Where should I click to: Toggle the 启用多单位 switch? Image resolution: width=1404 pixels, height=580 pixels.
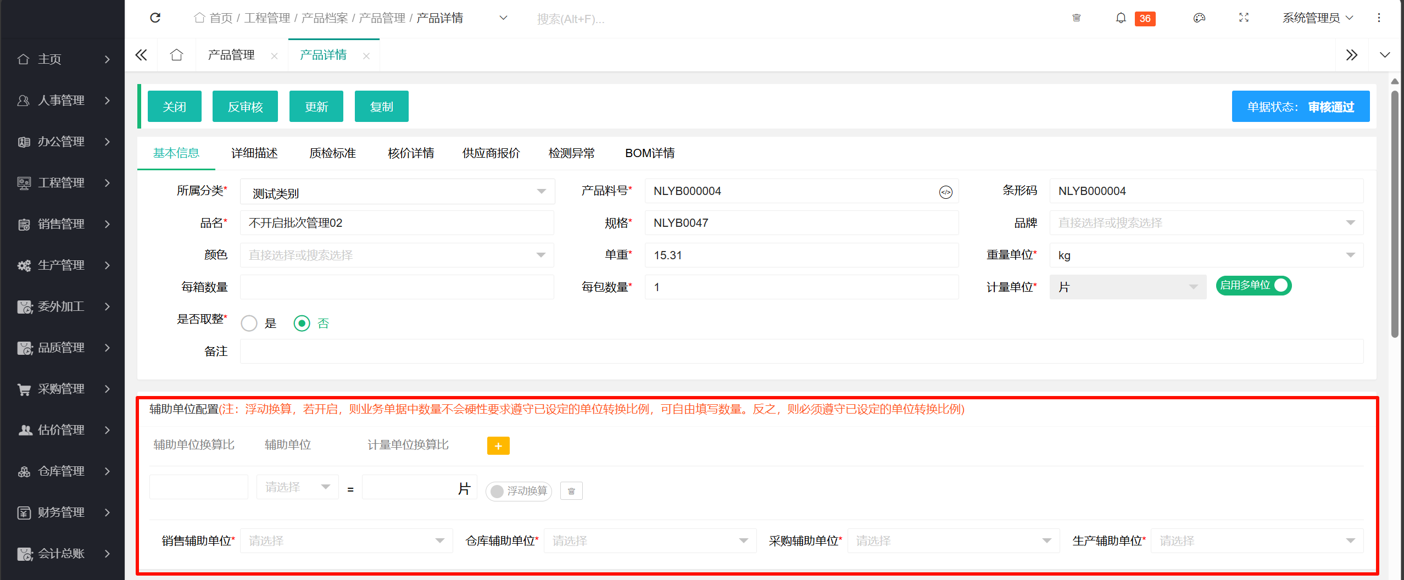coord(1253,286)
